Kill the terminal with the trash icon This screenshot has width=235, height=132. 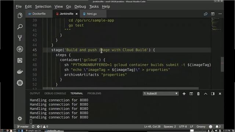pos(198,94)
